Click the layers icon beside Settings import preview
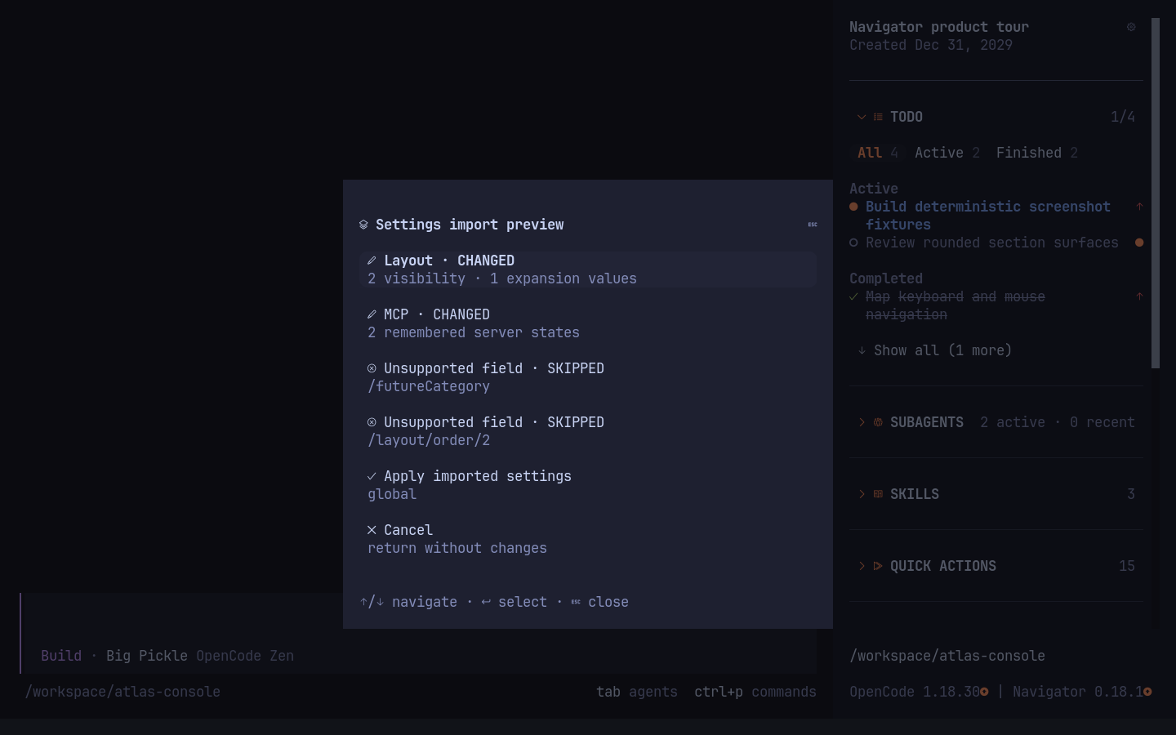 pos(363,225)
